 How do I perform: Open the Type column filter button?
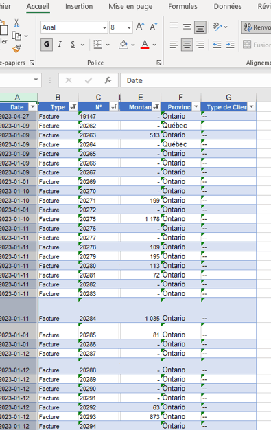tap(73, 106)
